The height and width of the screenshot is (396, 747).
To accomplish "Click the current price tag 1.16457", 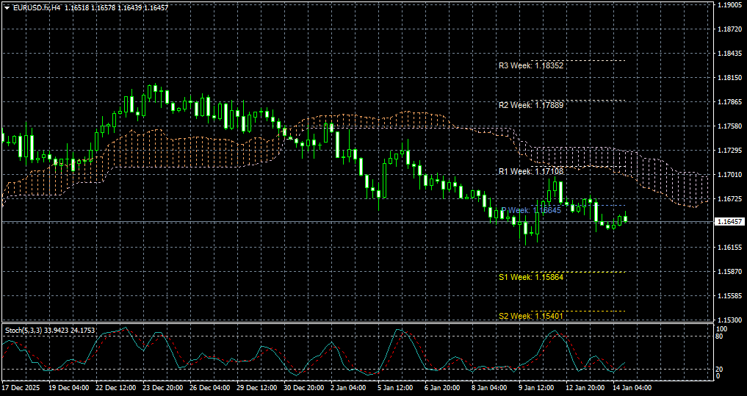I will click(729, 222).
